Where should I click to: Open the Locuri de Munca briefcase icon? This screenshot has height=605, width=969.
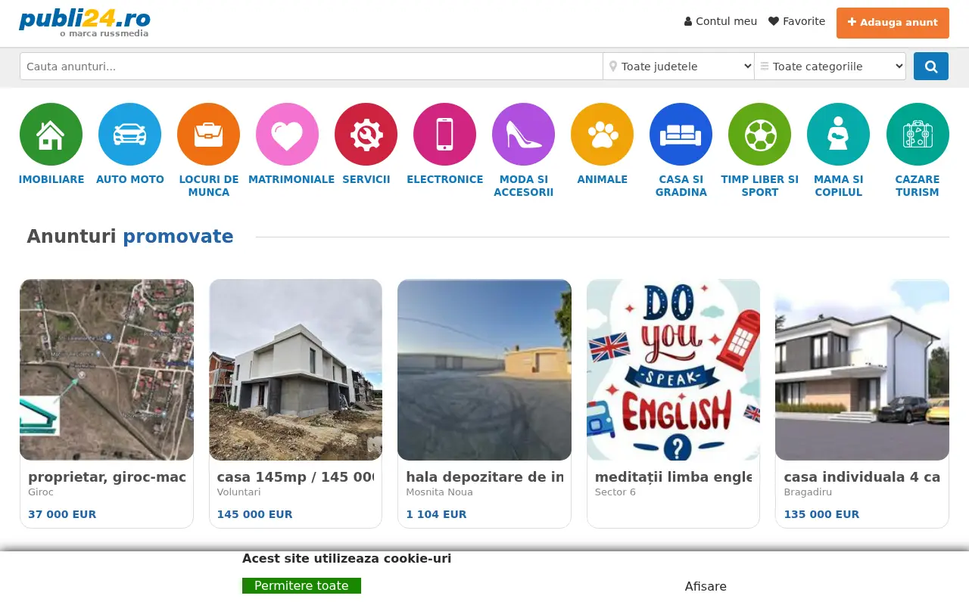pyautogui.click(x=208, y=135)
